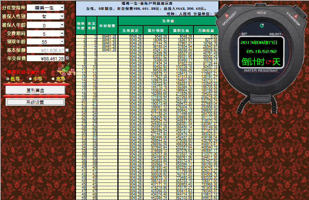Click the 年交保费 amount field
Image resolution: width=309 pixels, height=200 pixels.
(x=45, y=59)
